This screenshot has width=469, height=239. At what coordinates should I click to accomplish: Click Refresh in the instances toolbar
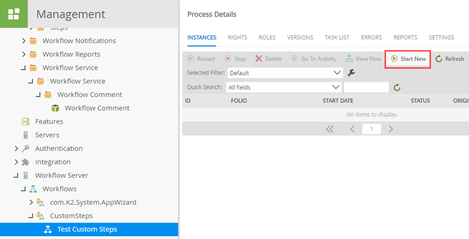pyautogui.click(x=450, y=59)
